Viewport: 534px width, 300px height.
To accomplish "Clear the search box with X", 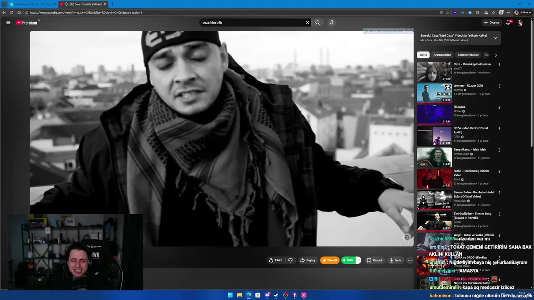I will pyautogui.click(x=307, y=22).
